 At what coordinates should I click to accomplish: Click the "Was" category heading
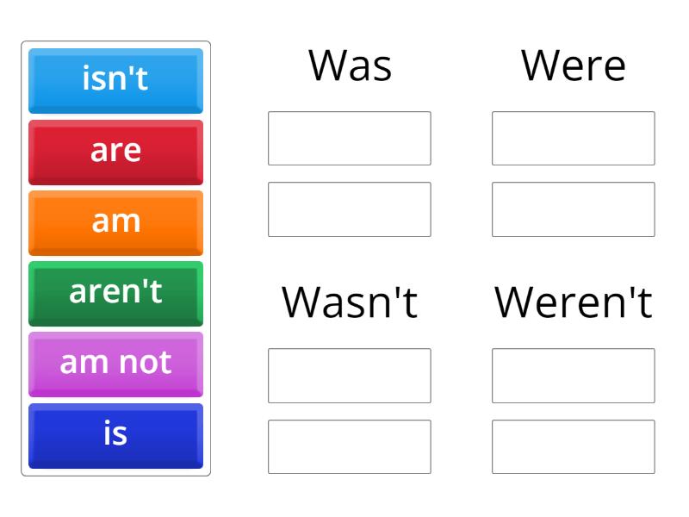pos(350,65)
